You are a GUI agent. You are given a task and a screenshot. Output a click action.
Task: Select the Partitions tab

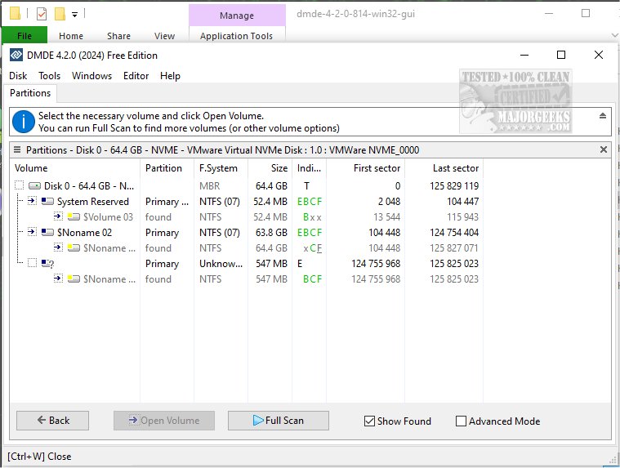click(30, 93)
